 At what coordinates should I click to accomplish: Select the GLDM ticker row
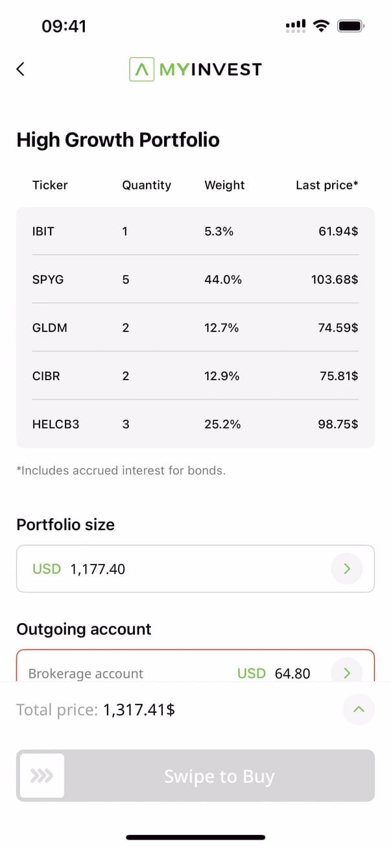tap(195, 328)
